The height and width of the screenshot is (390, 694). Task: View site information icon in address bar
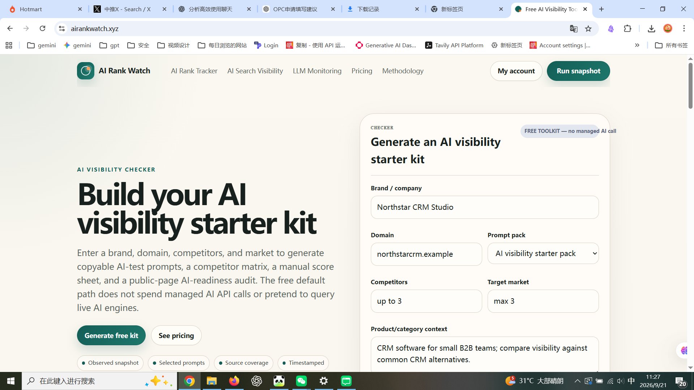click(x=62, y=29)
